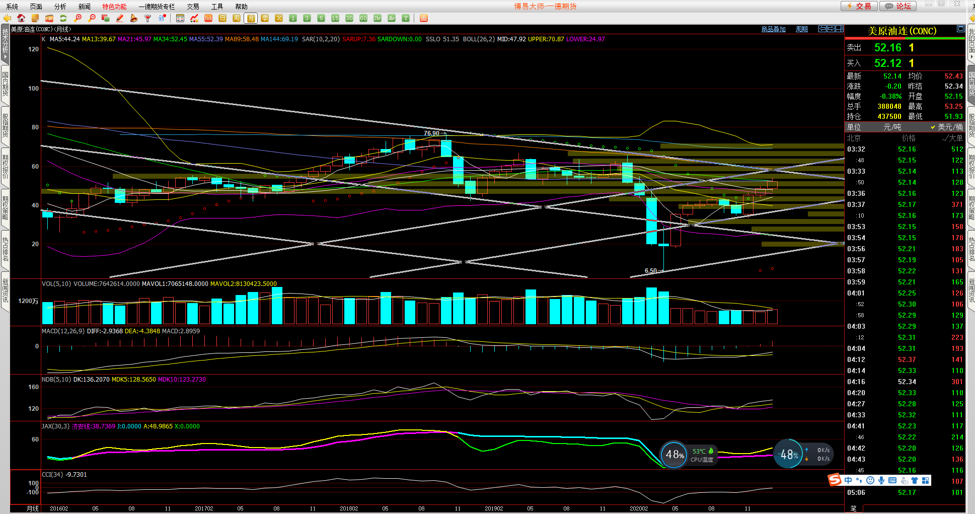This screenshot has height=514, width=975.
Task: Switch to the bottom 笔 tab
Action: tap(854, 508)
